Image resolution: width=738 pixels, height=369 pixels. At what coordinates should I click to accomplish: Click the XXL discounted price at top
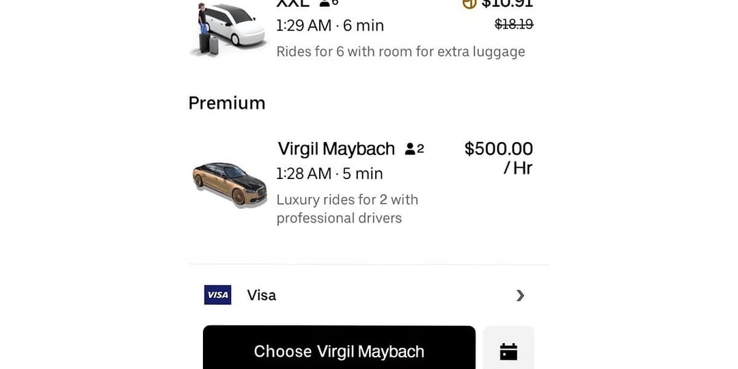click(507, 3)
